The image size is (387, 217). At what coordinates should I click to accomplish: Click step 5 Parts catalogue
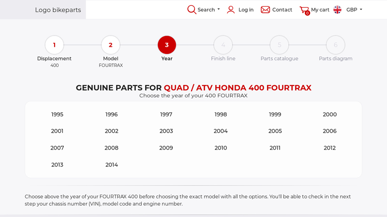[x=280, y=45]
